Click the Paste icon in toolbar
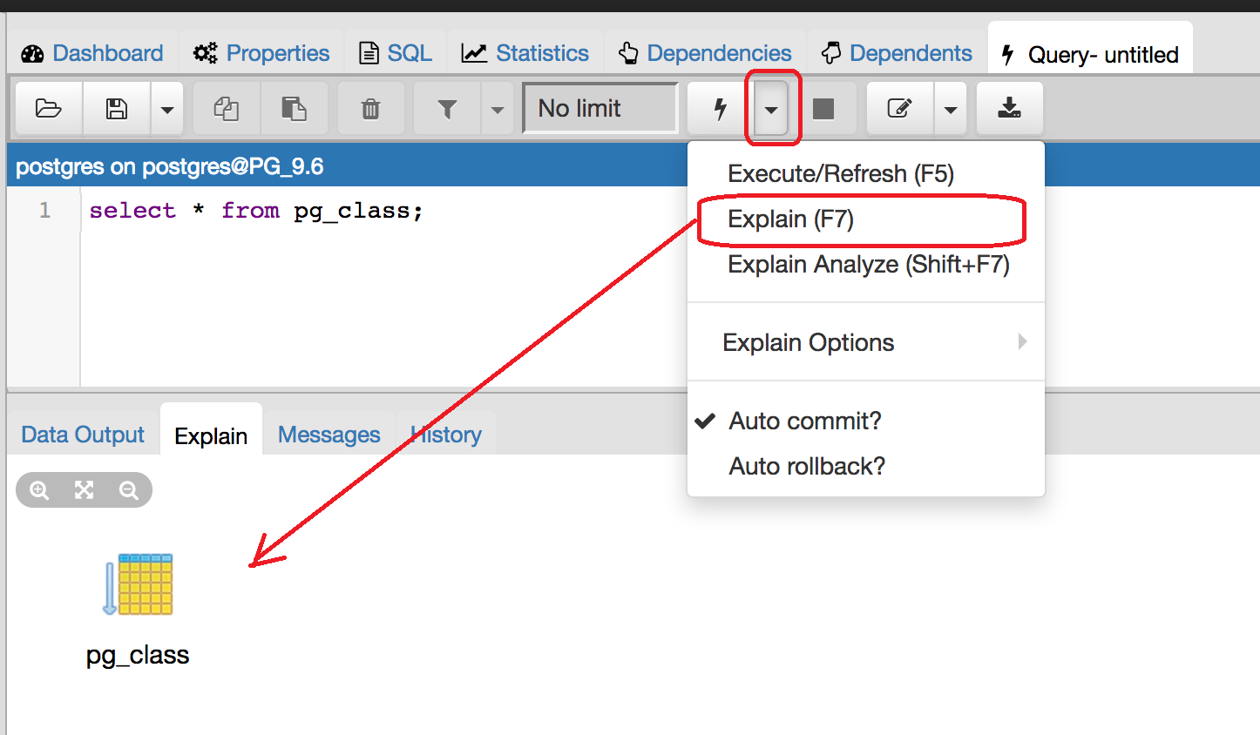 [x=294, y=109]
